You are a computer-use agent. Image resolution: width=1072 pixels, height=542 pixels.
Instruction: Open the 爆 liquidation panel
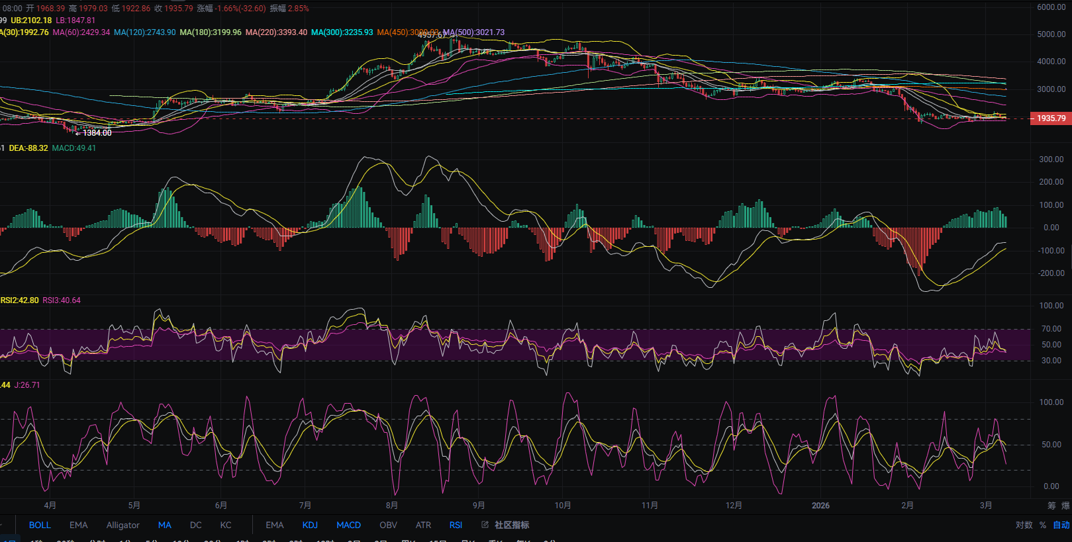pos(1066,506)
